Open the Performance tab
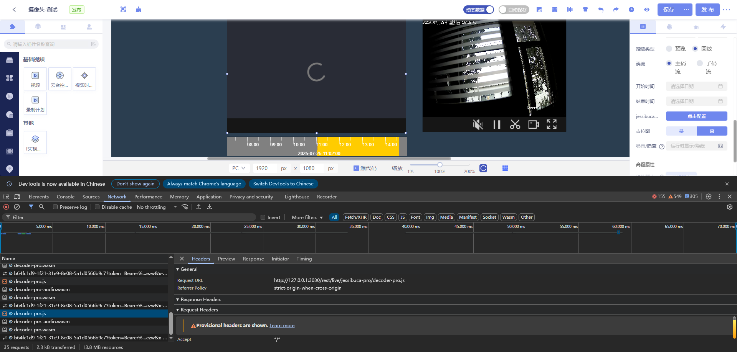This screenshot has width=737, height=352. (x=148, y=196)
